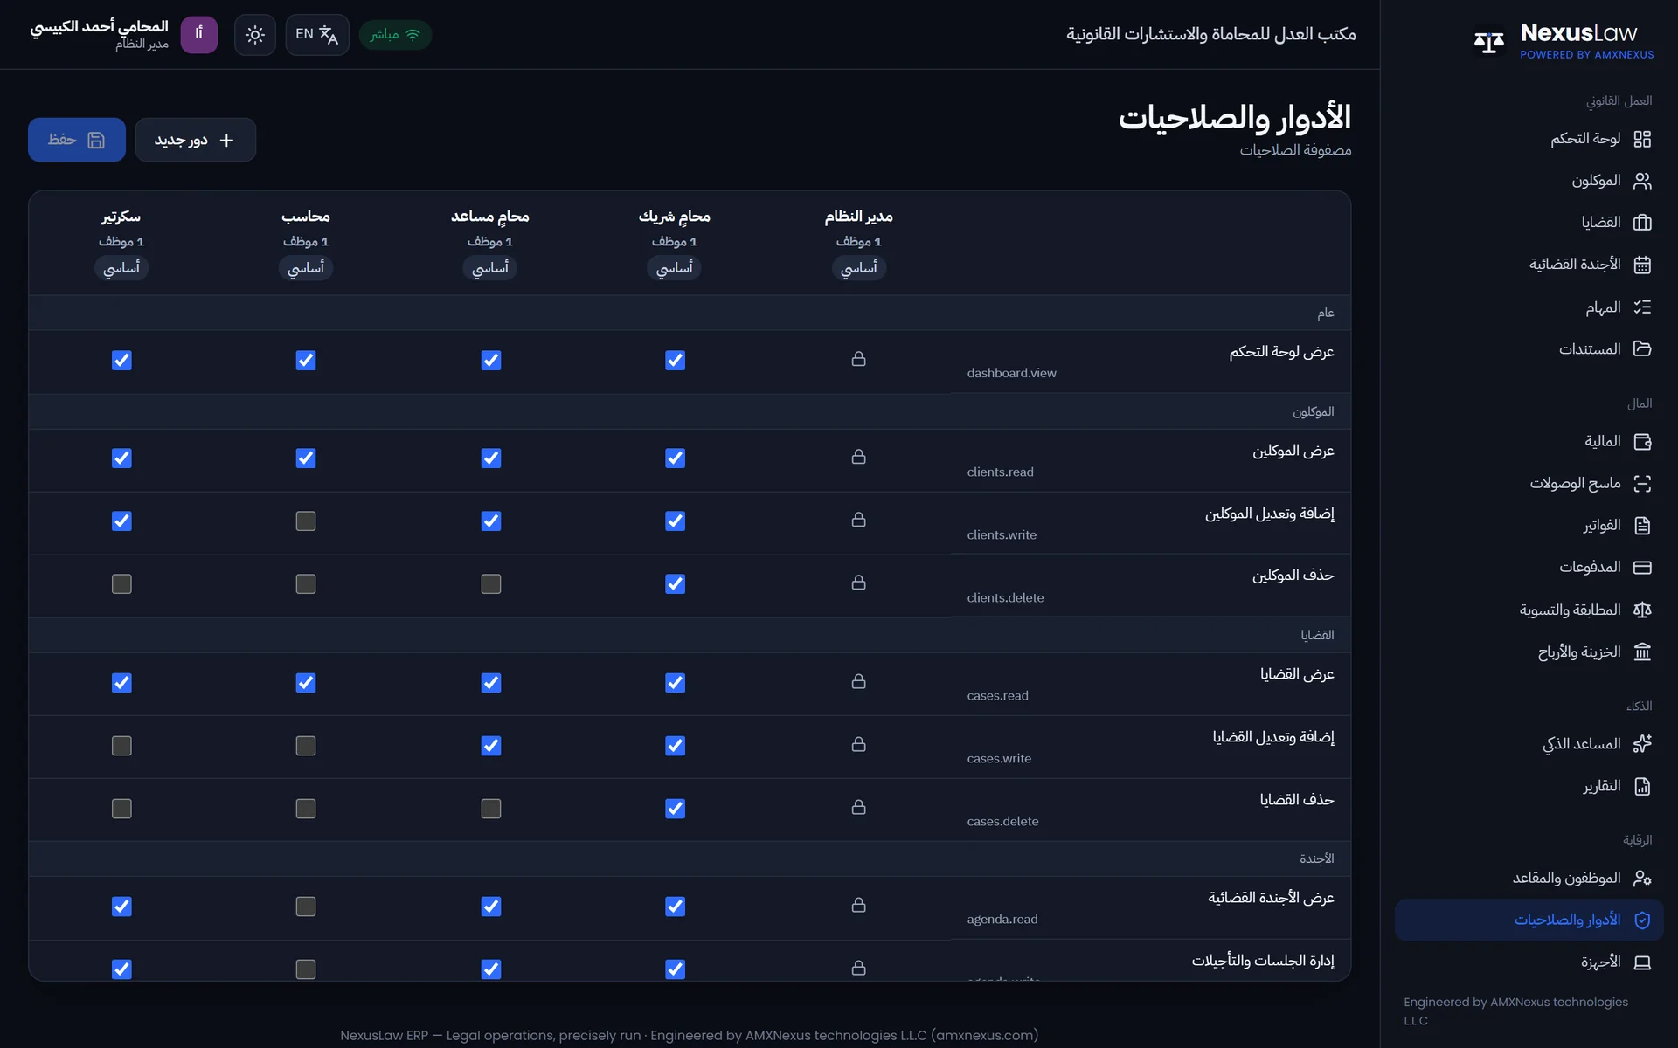This screenshot has height=1048, width=1678.
Task: Click the أساسي badge under مدير النظام
Action: (859, 268)
